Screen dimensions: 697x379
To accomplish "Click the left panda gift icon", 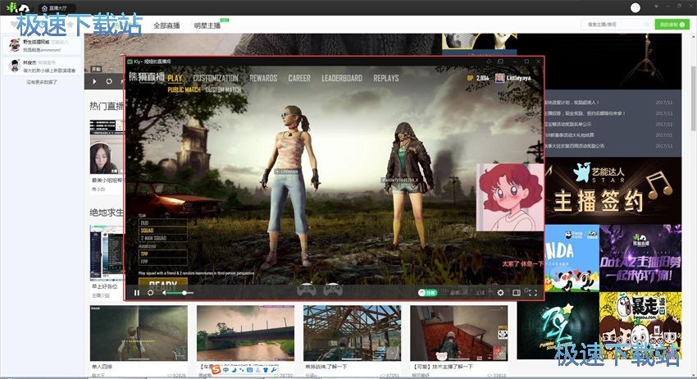I will [307, 290].
